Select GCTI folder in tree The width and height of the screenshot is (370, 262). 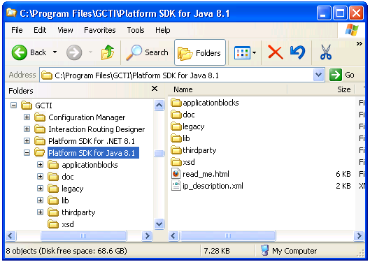[x=36, y=105]
